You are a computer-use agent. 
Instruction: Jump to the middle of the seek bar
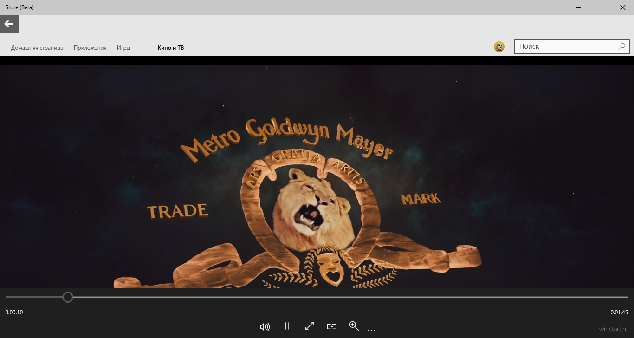(317, 297)
